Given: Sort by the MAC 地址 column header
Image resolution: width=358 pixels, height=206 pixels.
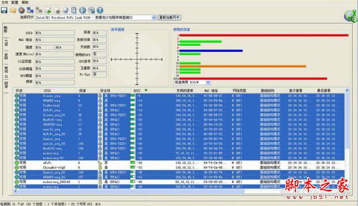Looking at the screenshot, I should click(x=211, y=91).
